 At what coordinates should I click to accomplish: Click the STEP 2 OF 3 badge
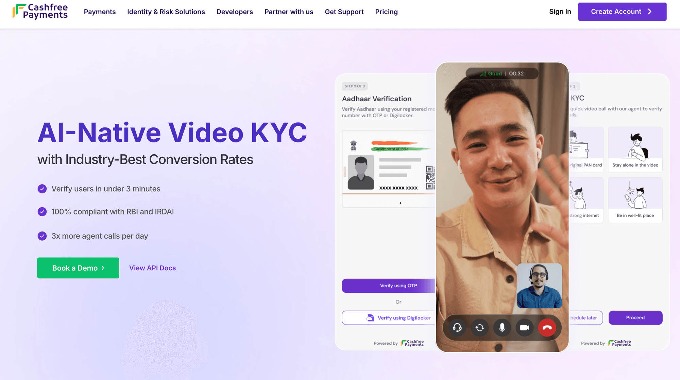(x=355, y=86)
